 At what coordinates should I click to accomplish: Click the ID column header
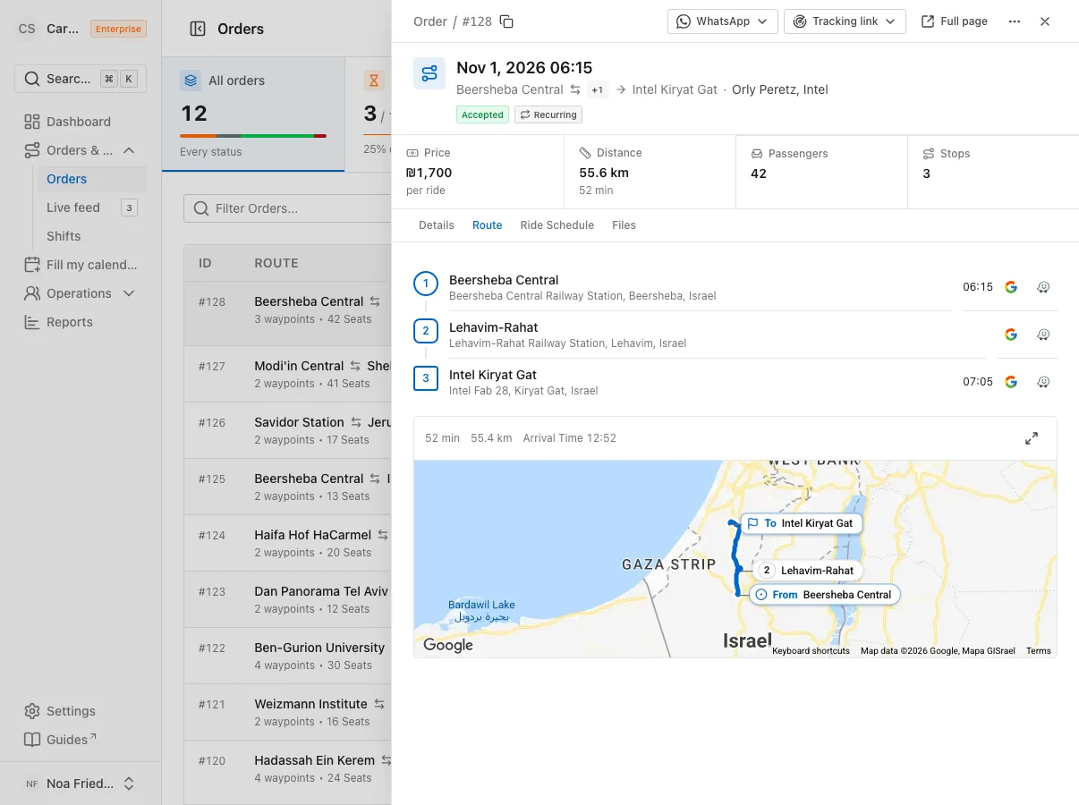click(205, 263)
